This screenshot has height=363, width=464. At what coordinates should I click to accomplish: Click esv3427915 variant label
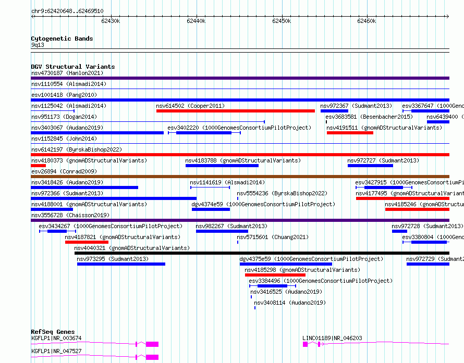click(410, 182)
